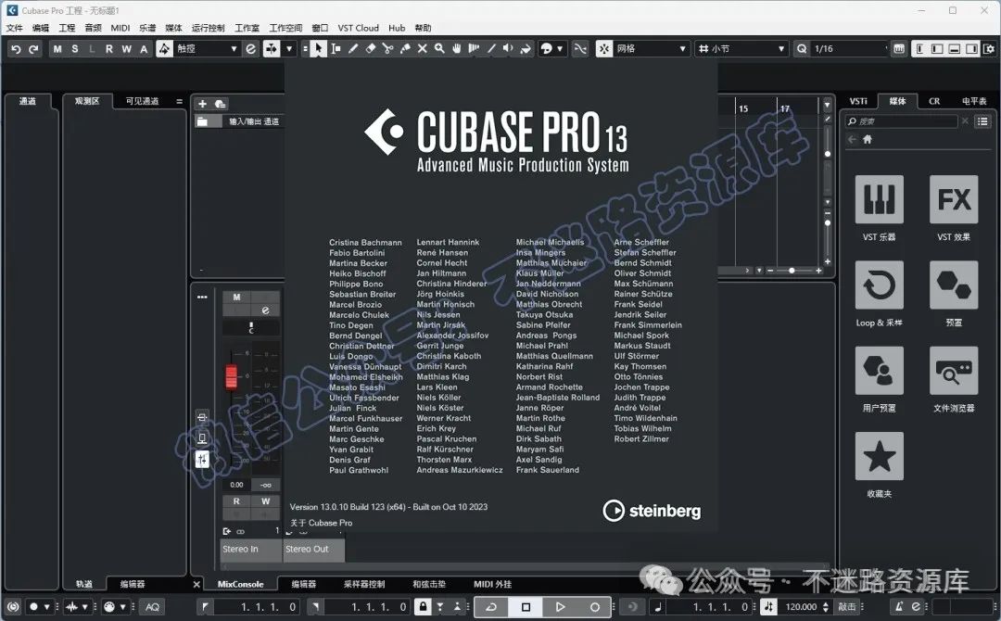Adjust the horizontal zoom slider under ruler
Screen dimensions: 1001x621
pos(792,271)
